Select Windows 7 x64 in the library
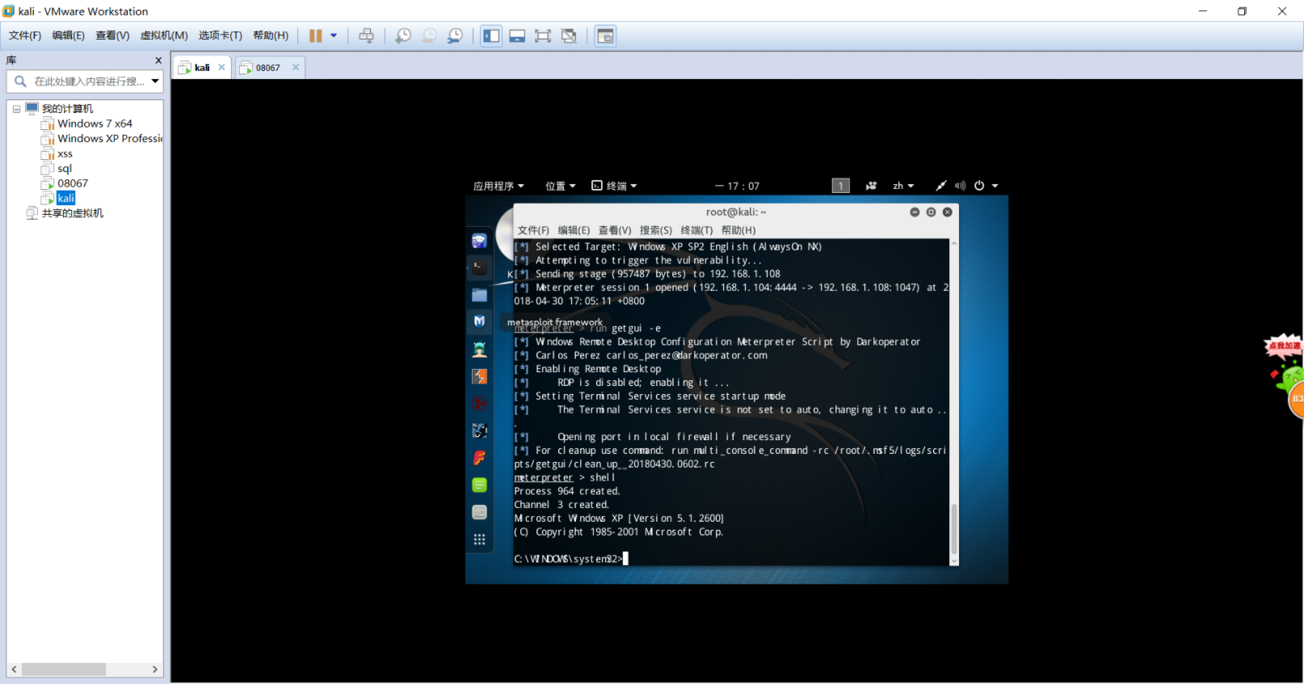1304x684 pixels. pyautogui.click(x=95, y=124)
